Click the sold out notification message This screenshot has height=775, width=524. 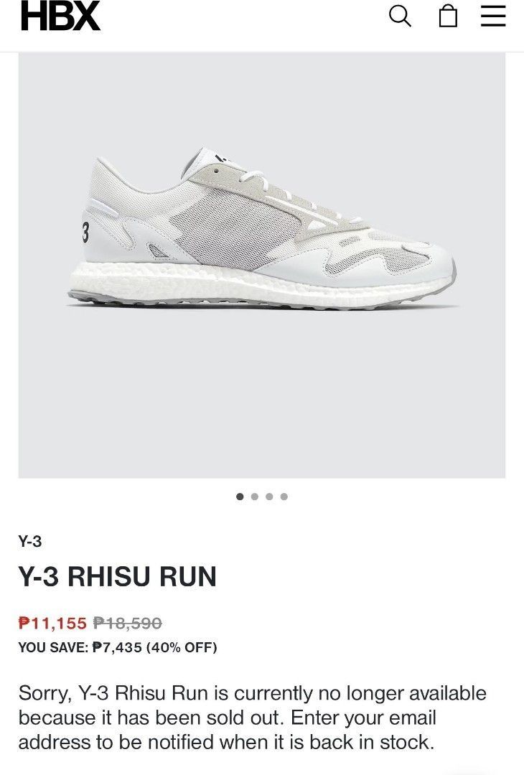[252, 718]
